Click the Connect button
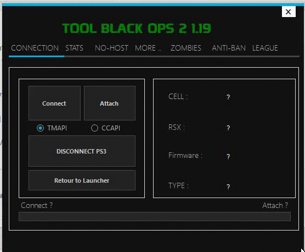The image size is (305, 252). pyautogui.click(x=54, y=103)
